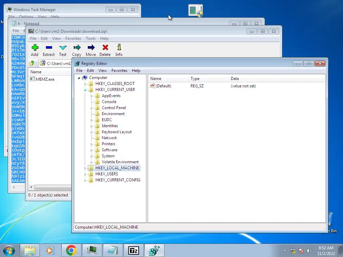Click the network tray icon

293,251
